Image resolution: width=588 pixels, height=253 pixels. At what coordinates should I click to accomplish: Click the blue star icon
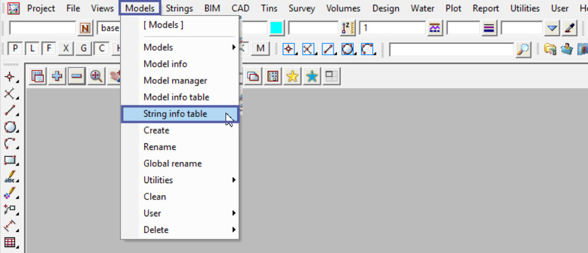[x=312, y=77]
